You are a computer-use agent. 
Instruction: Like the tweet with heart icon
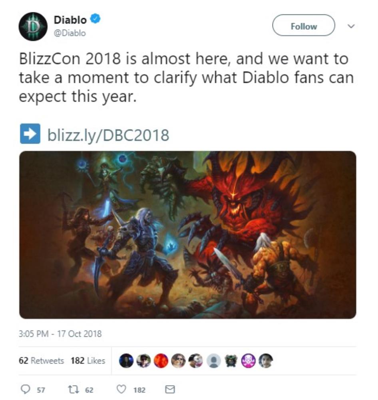121,389
